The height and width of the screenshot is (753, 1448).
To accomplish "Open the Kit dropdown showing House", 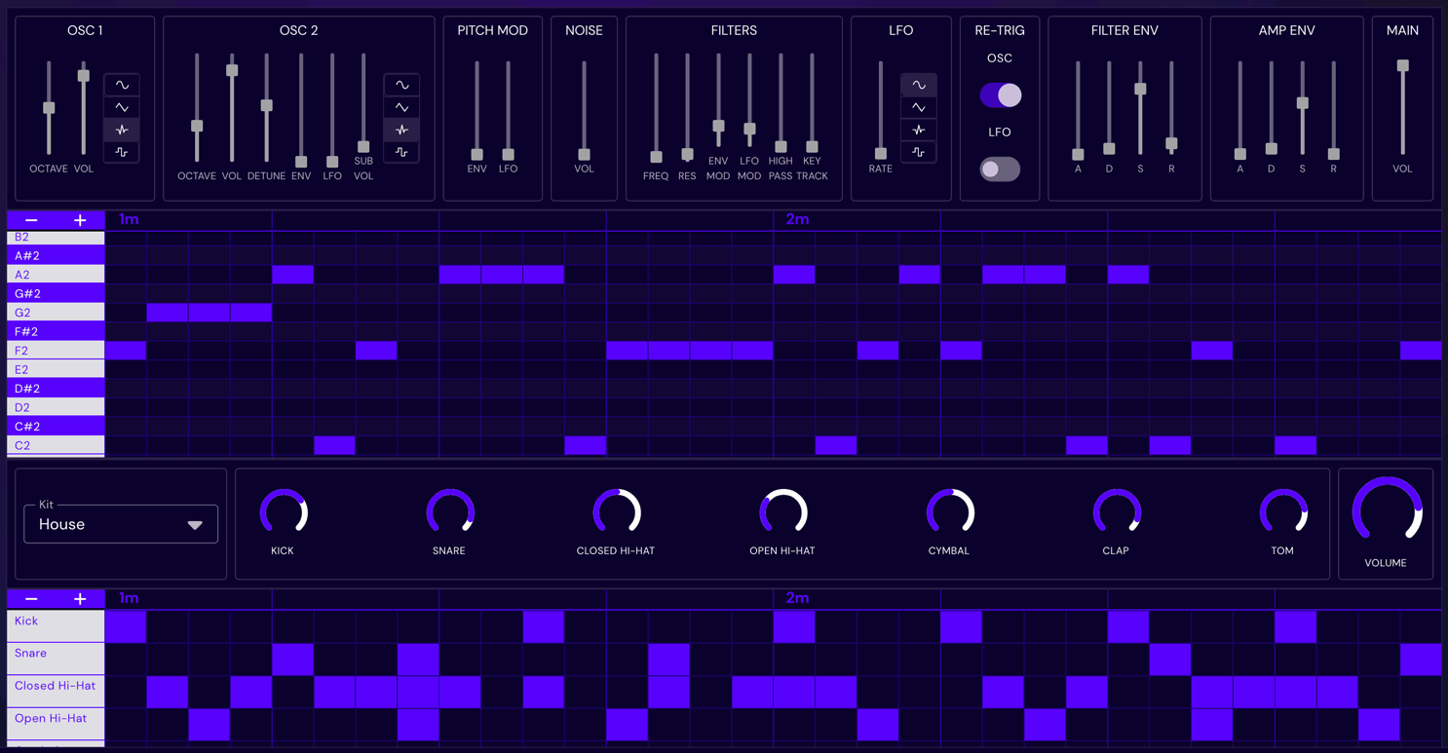I will point(121,524).
